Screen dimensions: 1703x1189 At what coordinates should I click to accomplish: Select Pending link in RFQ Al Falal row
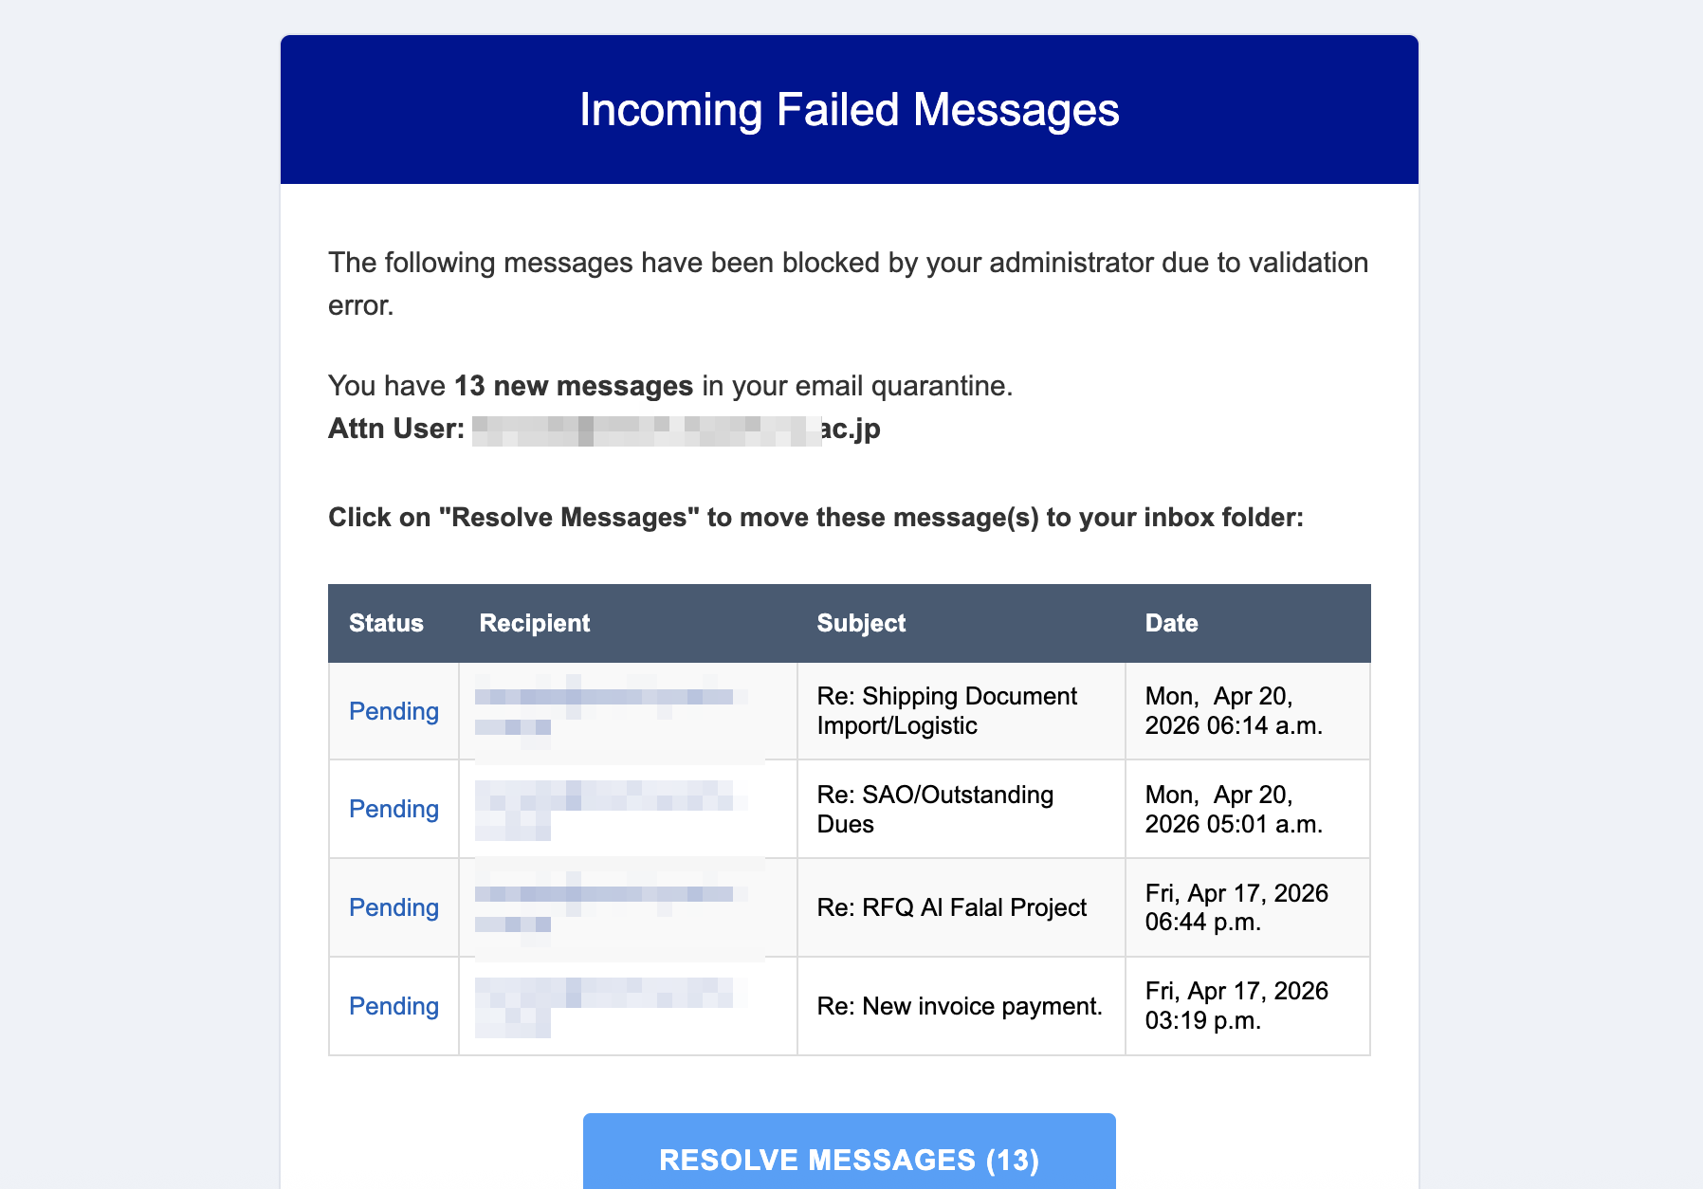[x=394, y=907]
